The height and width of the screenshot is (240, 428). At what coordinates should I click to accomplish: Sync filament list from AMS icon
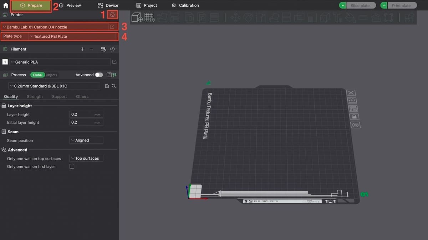103,49
